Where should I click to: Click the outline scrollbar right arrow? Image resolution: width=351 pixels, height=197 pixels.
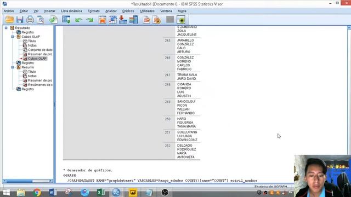[x=51, y=181]
